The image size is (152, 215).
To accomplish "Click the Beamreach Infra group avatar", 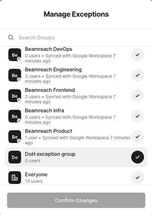I will click(x=15, y=116).
